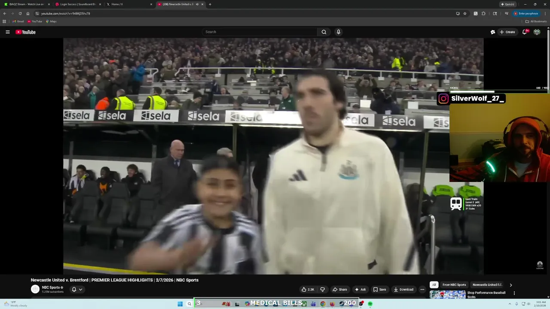This screenshot has height=309, width=550.
Task: Open the Spotify taskbar icon
Action: pyautogui.click(x=370, y=304)
